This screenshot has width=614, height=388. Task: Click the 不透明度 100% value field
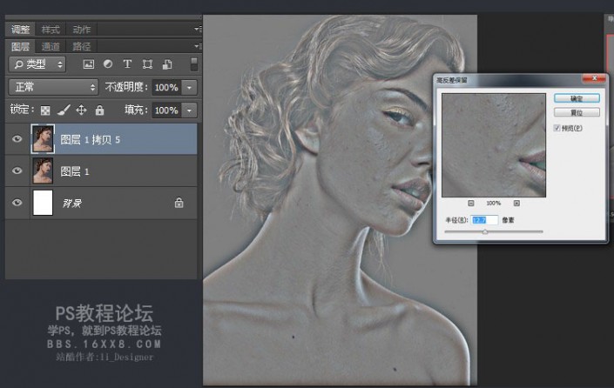tap(166, 87)
